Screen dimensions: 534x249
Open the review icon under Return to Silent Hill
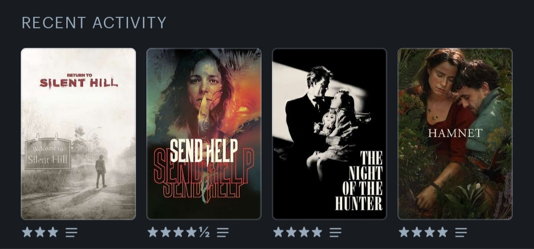point(72,232)
